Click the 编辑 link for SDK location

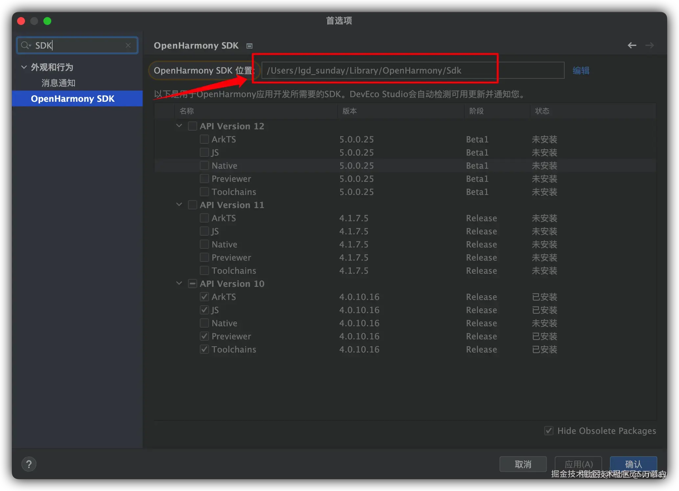coord(581,71)
